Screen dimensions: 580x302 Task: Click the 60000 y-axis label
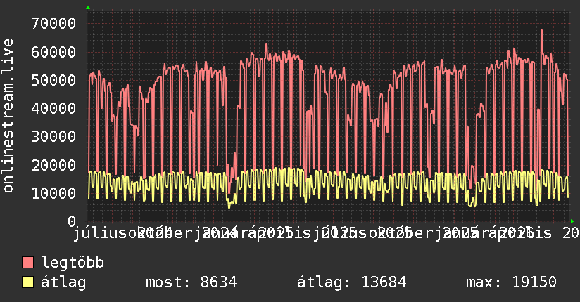tap(53, 52)
